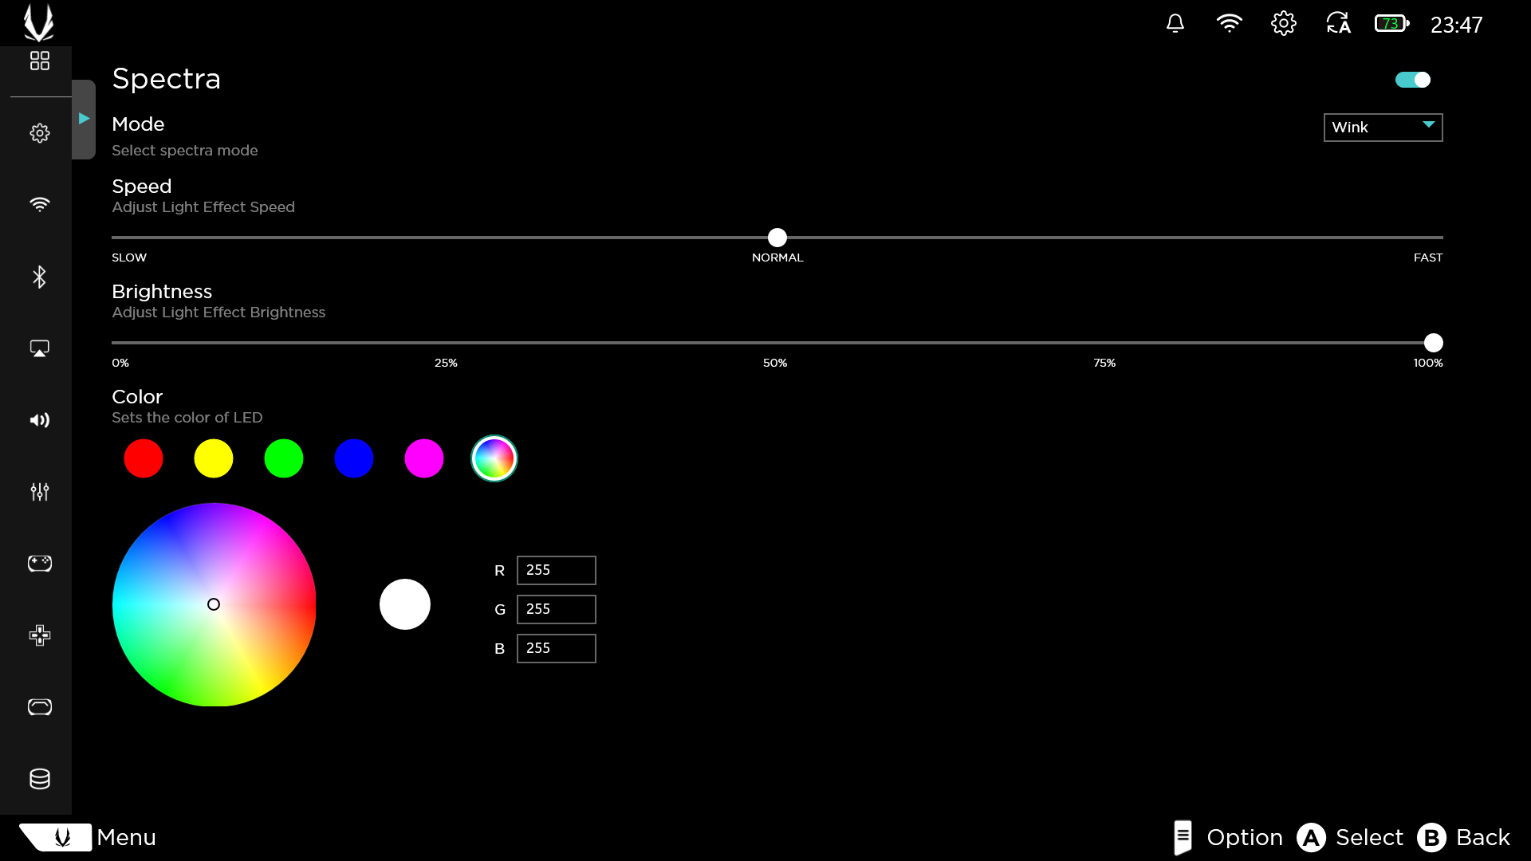This screenshot has height=861, width=1531.
Task: Click the SLOW label under Speed slider
Action: click(129, 258)
